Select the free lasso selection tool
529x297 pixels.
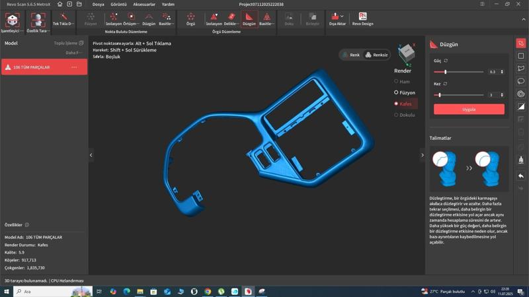coord(521,81)
